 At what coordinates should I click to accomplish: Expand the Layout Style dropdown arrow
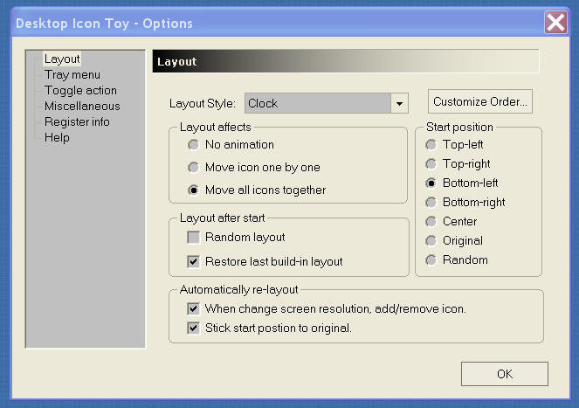(x=399, y=103)
